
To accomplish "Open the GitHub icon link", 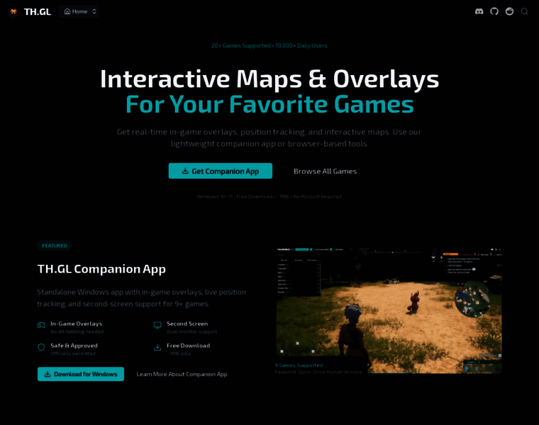I will tap(494, 11).
